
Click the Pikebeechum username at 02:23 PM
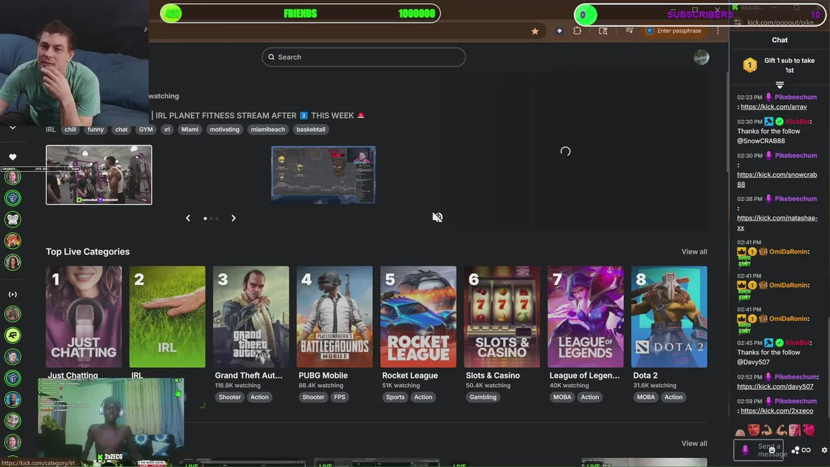click(x=796, y=97)
